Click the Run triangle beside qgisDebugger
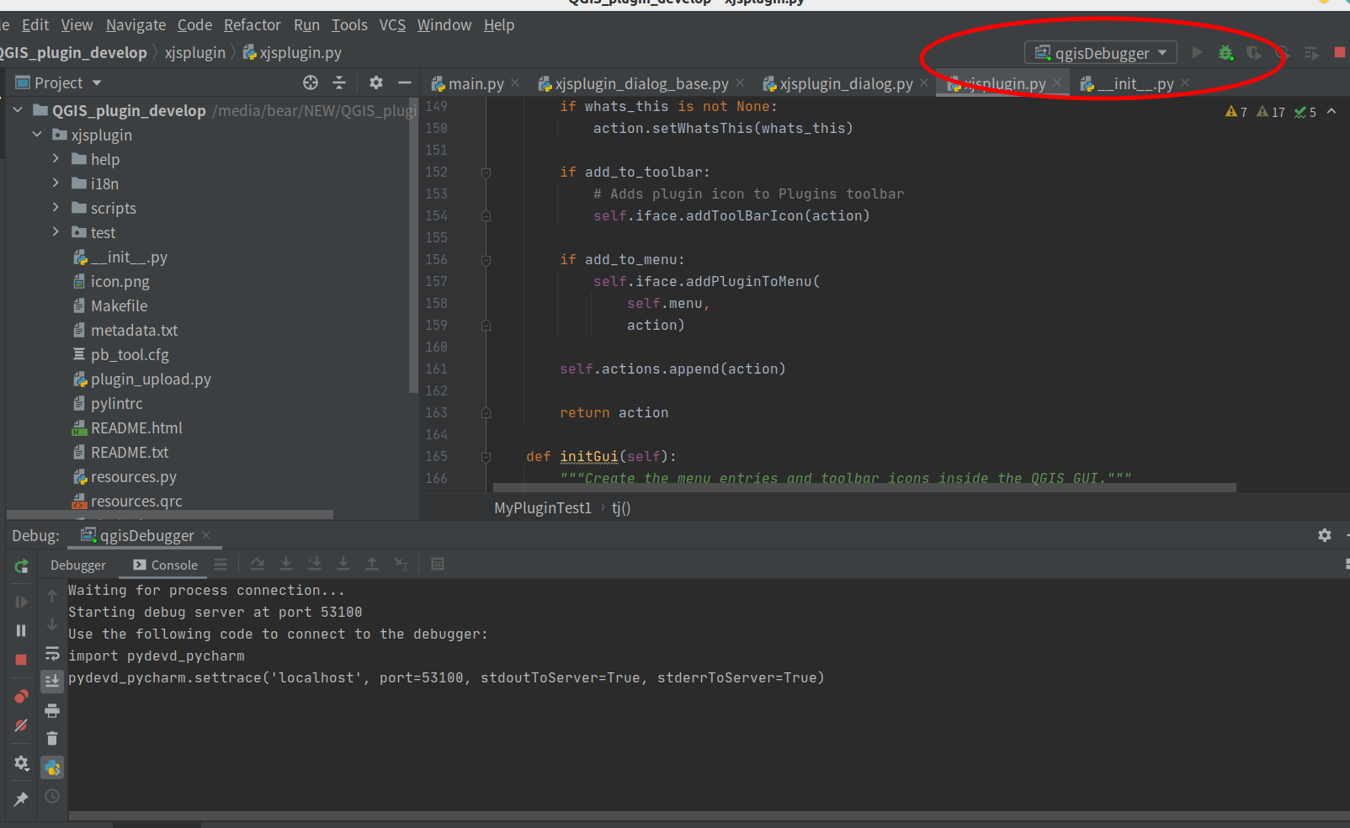The height and width of the screenshot is (828, 1350). (x=1197, y=53)
